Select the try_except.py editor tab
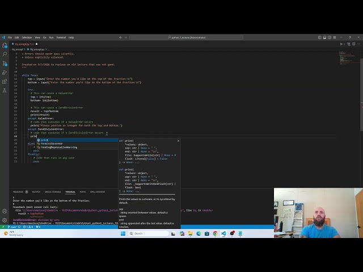Image resolution: width=363 pixels, height=272 pixels. pyautogui.click(x=24, y=44)
